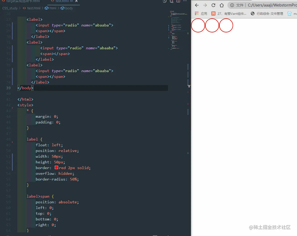Select the leftmost red circle radio
This screenshot has height=236, width=297.
[198, 25]
